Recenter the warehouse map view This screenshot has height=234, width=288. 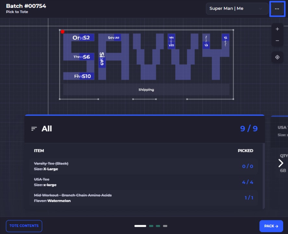click(x=277, y=57)
